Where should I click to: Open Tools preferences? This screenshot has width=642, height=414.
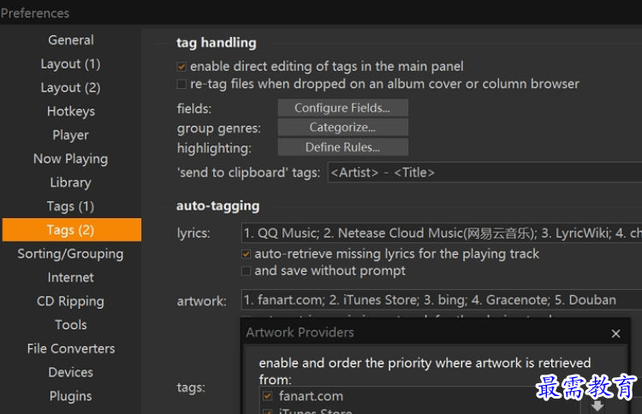tap(71, 325)
